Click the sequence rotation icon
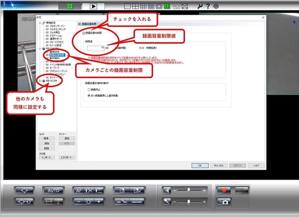This screenshot has width=299, height=217. click(177, 6)
